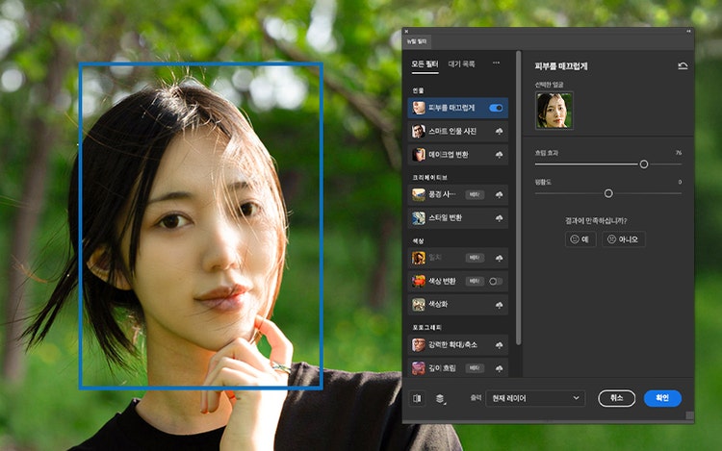Click the 색상 변환 filter thumbnail icon
The image size is (722, 451).
click(419, 281)
